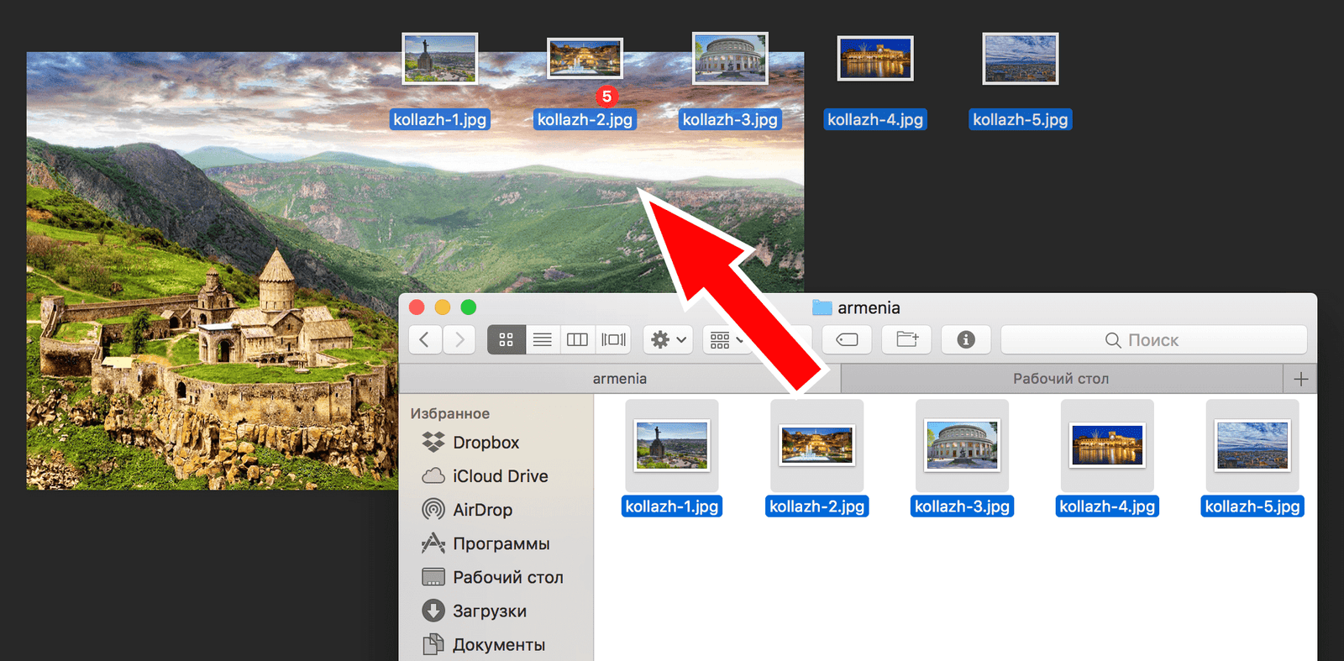Maximize the armenia Finder window
Screen dimensions: 1344x661
(469, 307)
